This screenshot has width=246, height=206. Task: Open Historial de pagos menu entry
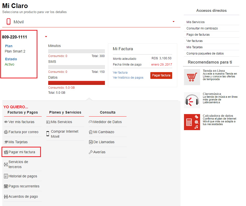(23, 176)
